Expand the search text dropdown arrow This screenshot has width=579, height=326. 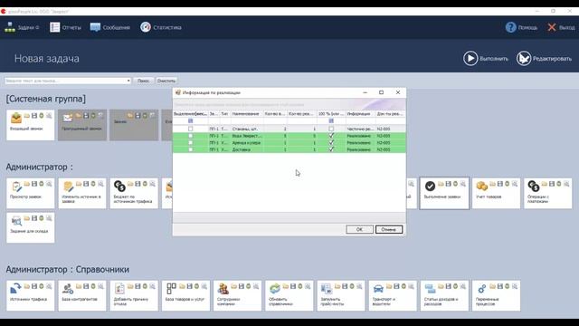[128, 81]
